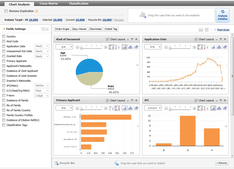Click the Primary Applicant zoom slider
This screenshot has width=234, height=169.
click(91, 109)
